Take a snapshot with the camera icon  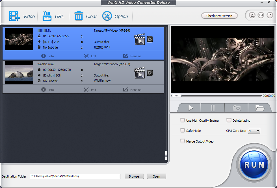236,108
